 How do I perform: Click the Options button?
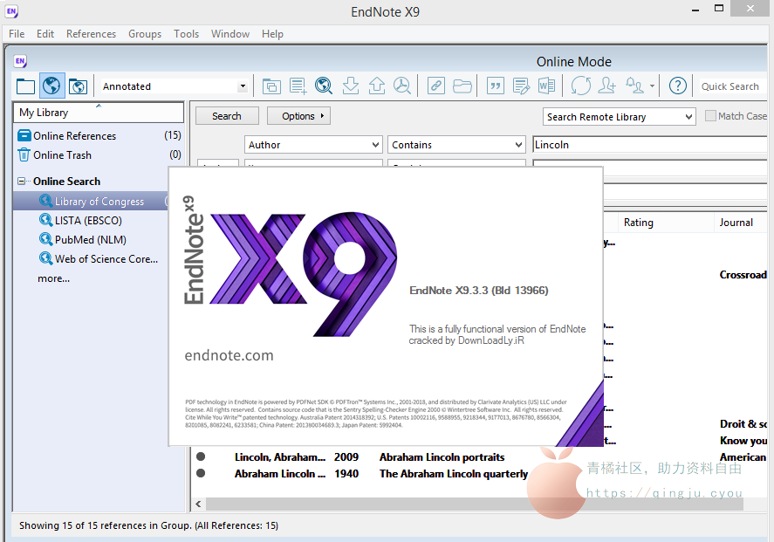(298, 116)
